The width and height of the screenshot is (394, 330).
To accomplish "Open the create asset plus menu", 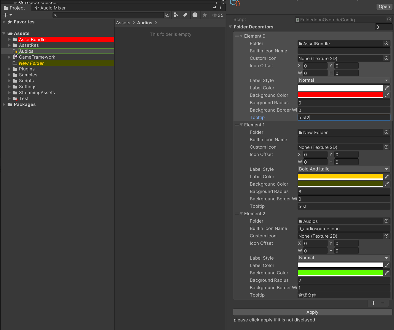I will [8, 15].
